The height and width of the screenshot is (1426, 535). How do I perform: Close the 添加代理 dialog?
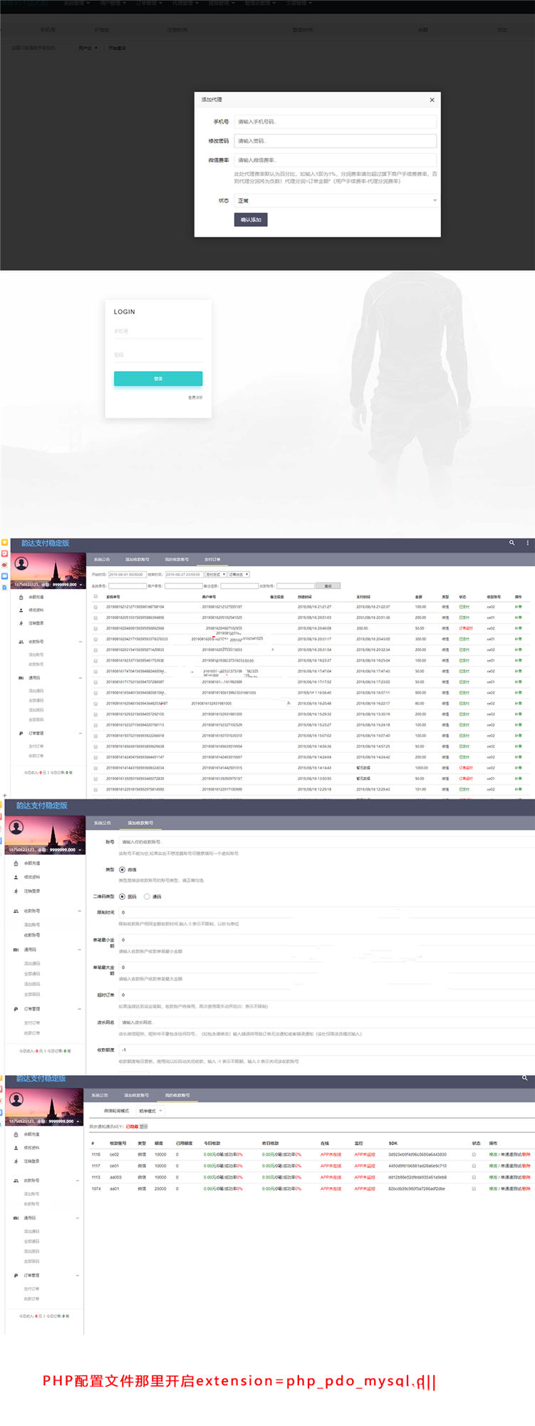point(432,100)
